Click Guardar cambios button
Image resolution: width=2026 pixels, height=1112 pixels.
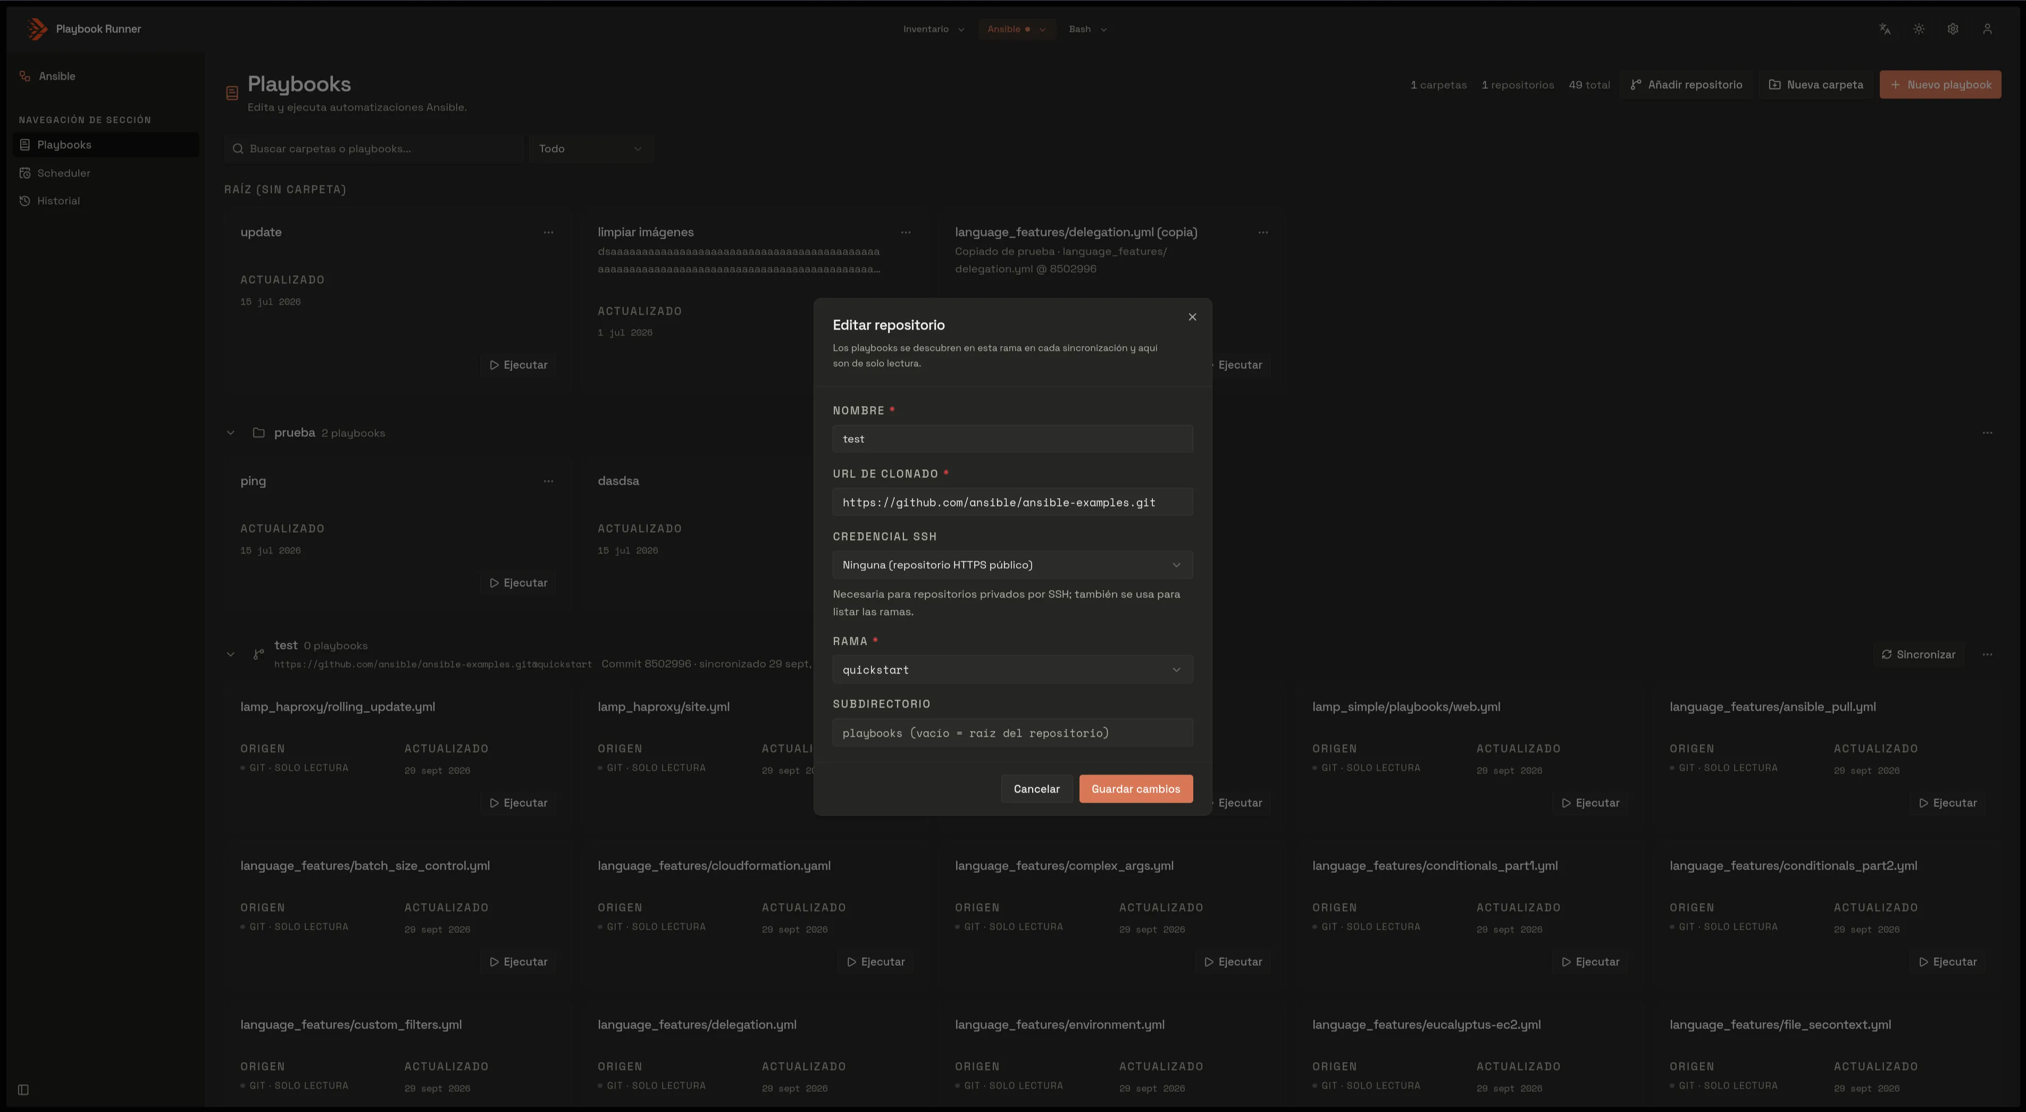click(1136, 789)
